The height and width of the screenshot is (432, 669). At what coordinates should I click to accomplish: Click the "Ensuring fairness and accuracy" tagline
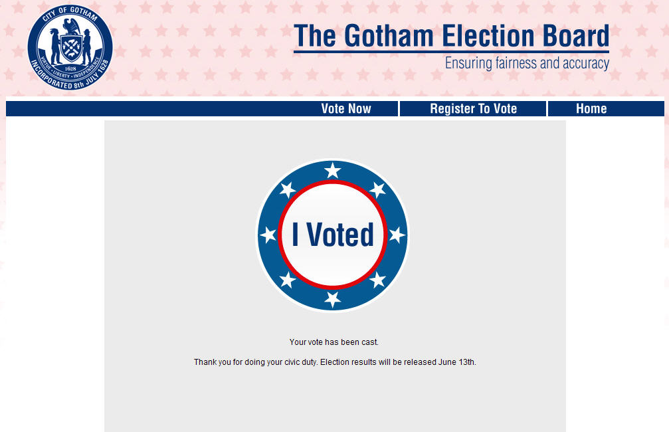click(x=527, y=64)
